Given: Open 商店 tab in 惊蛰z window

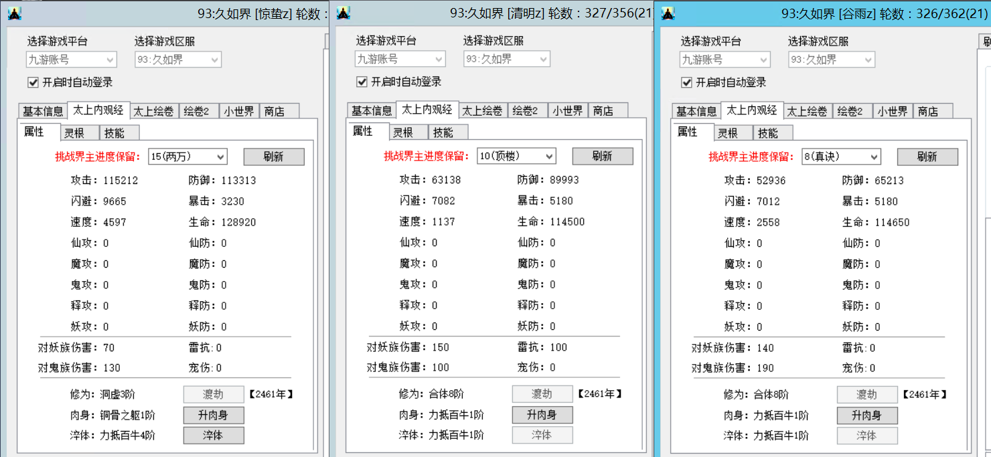Looking at the screenshot, I should click(279, 111).
